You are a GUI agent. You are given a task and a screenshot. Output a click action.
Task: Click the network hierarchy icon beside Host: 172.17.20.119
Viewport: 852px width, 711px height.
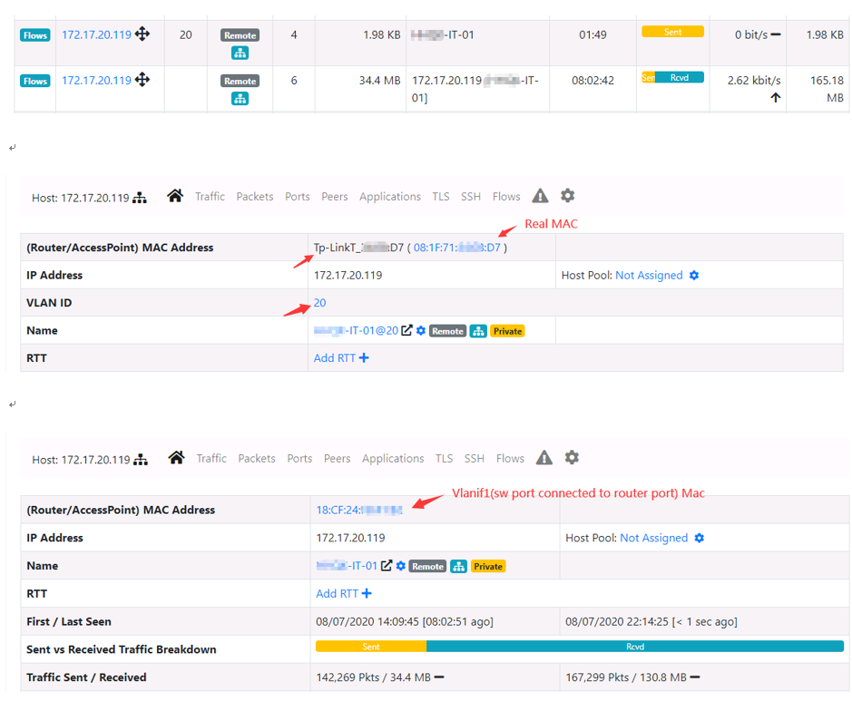click(142, 197)
